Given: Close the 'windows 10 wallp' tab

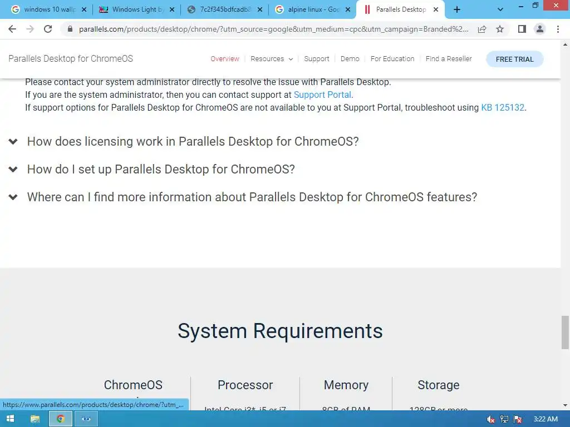Looking at the screenshot, I should [84, 9].
